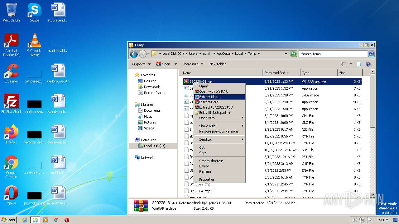
Task: Select the msfile.rtf desktop file
Action: (58, 165)
